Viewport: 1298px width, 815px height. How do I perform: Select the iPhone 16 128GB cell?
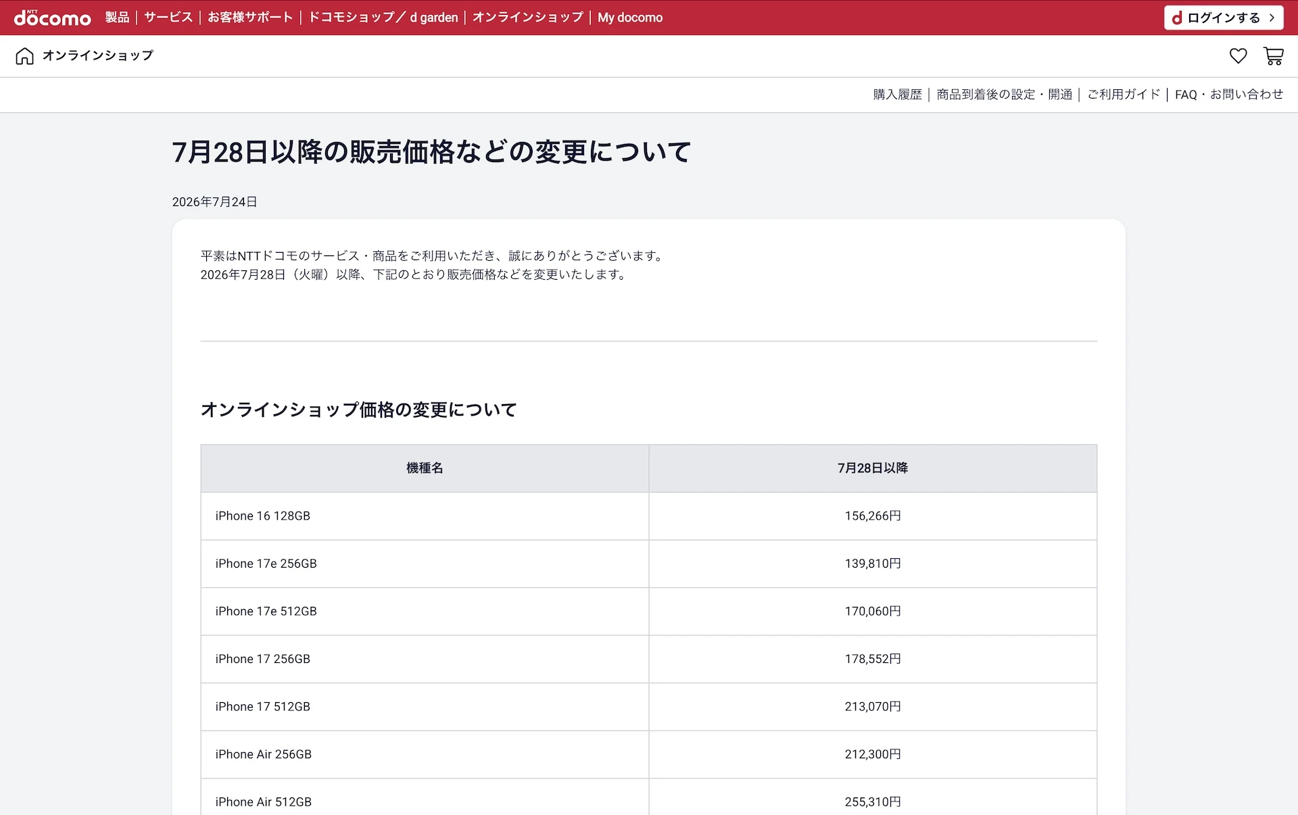[x=425, y=516]
